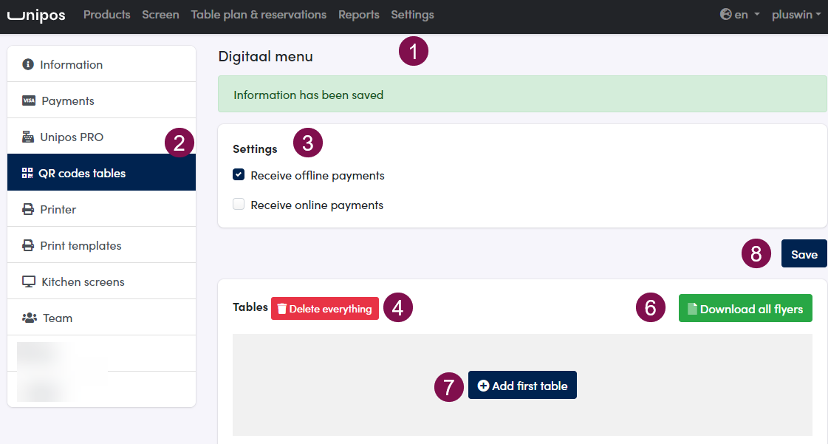Uncheck Receive offline payments checkbox
Screen dimensions: 828x444
click(239, 175)
